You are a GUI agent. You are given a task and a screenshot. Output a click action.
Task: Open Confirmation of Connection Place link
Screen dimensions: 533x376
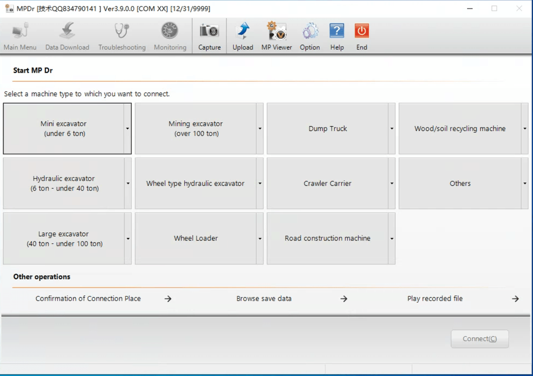pyautogui.click(x=88, y=299)
